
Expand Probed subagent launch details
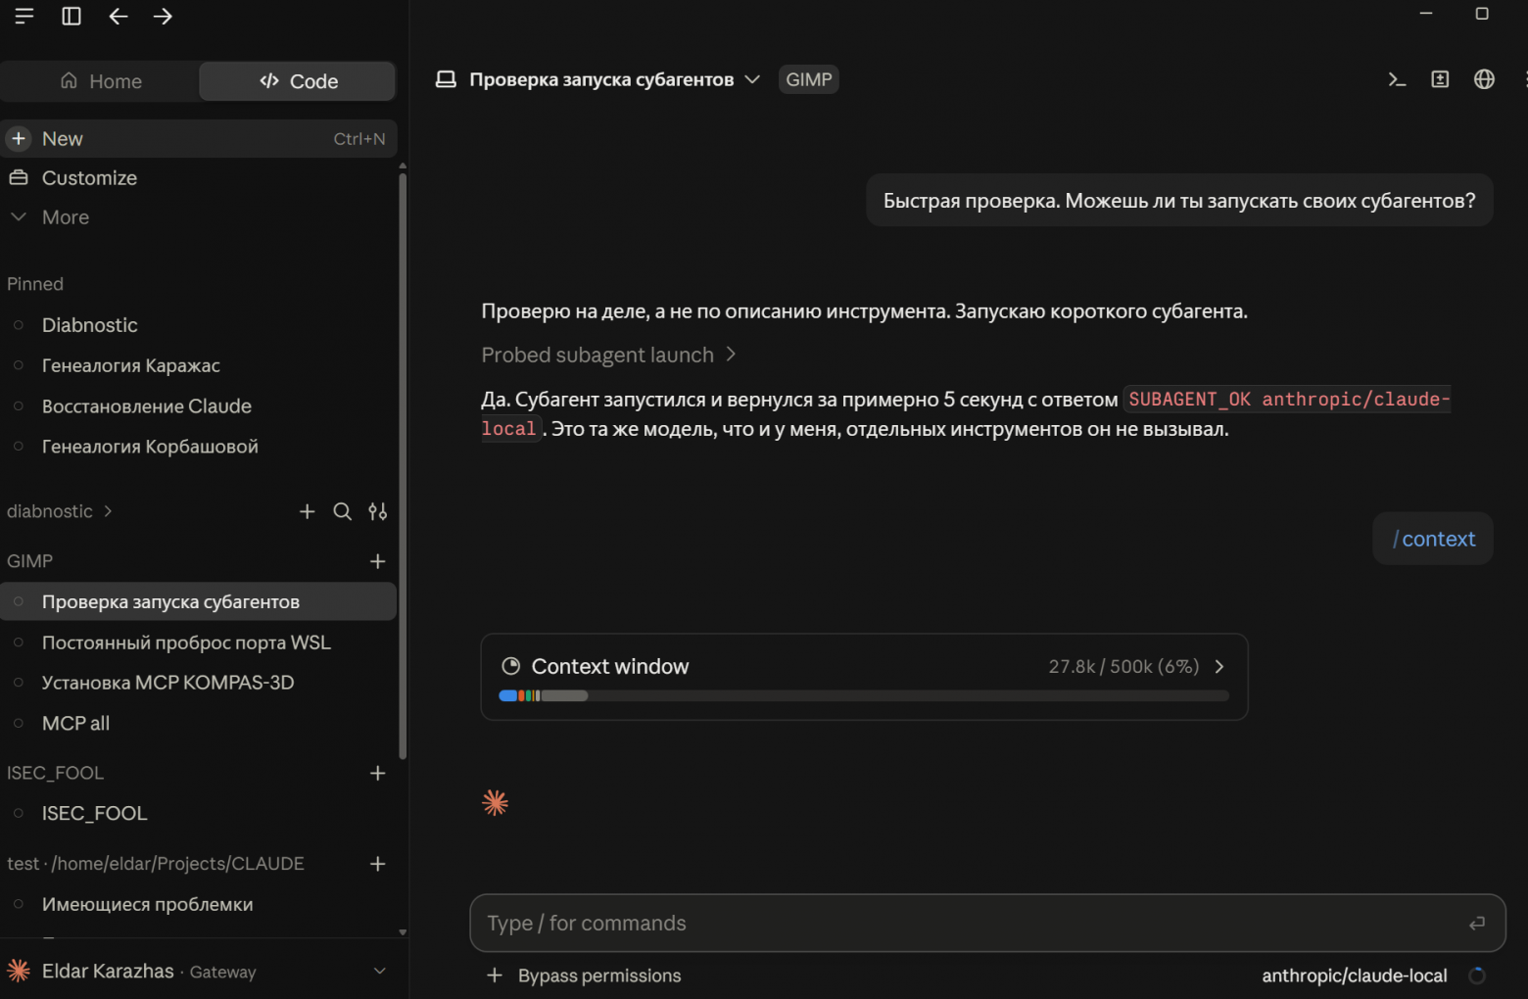point(608,355)
